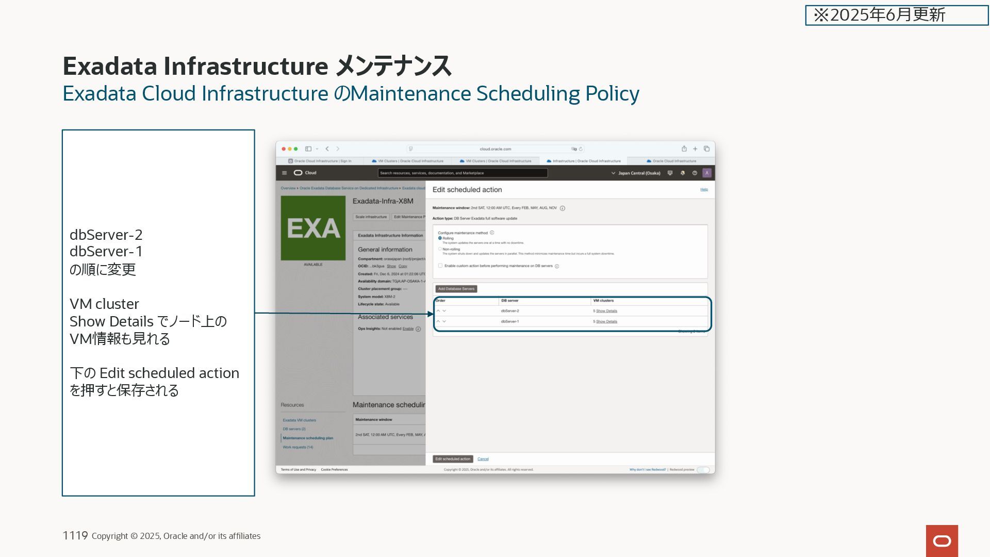Open the help question mark icon
990x557 pixels.
coord(695,173)
